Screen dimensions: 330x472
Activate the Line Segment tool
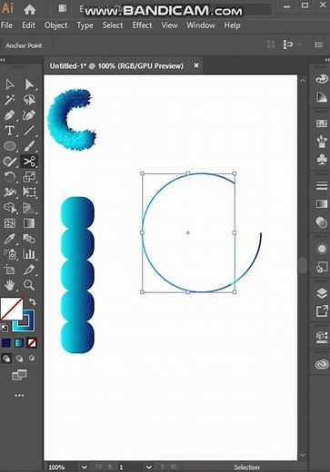[x=29, y=131]
